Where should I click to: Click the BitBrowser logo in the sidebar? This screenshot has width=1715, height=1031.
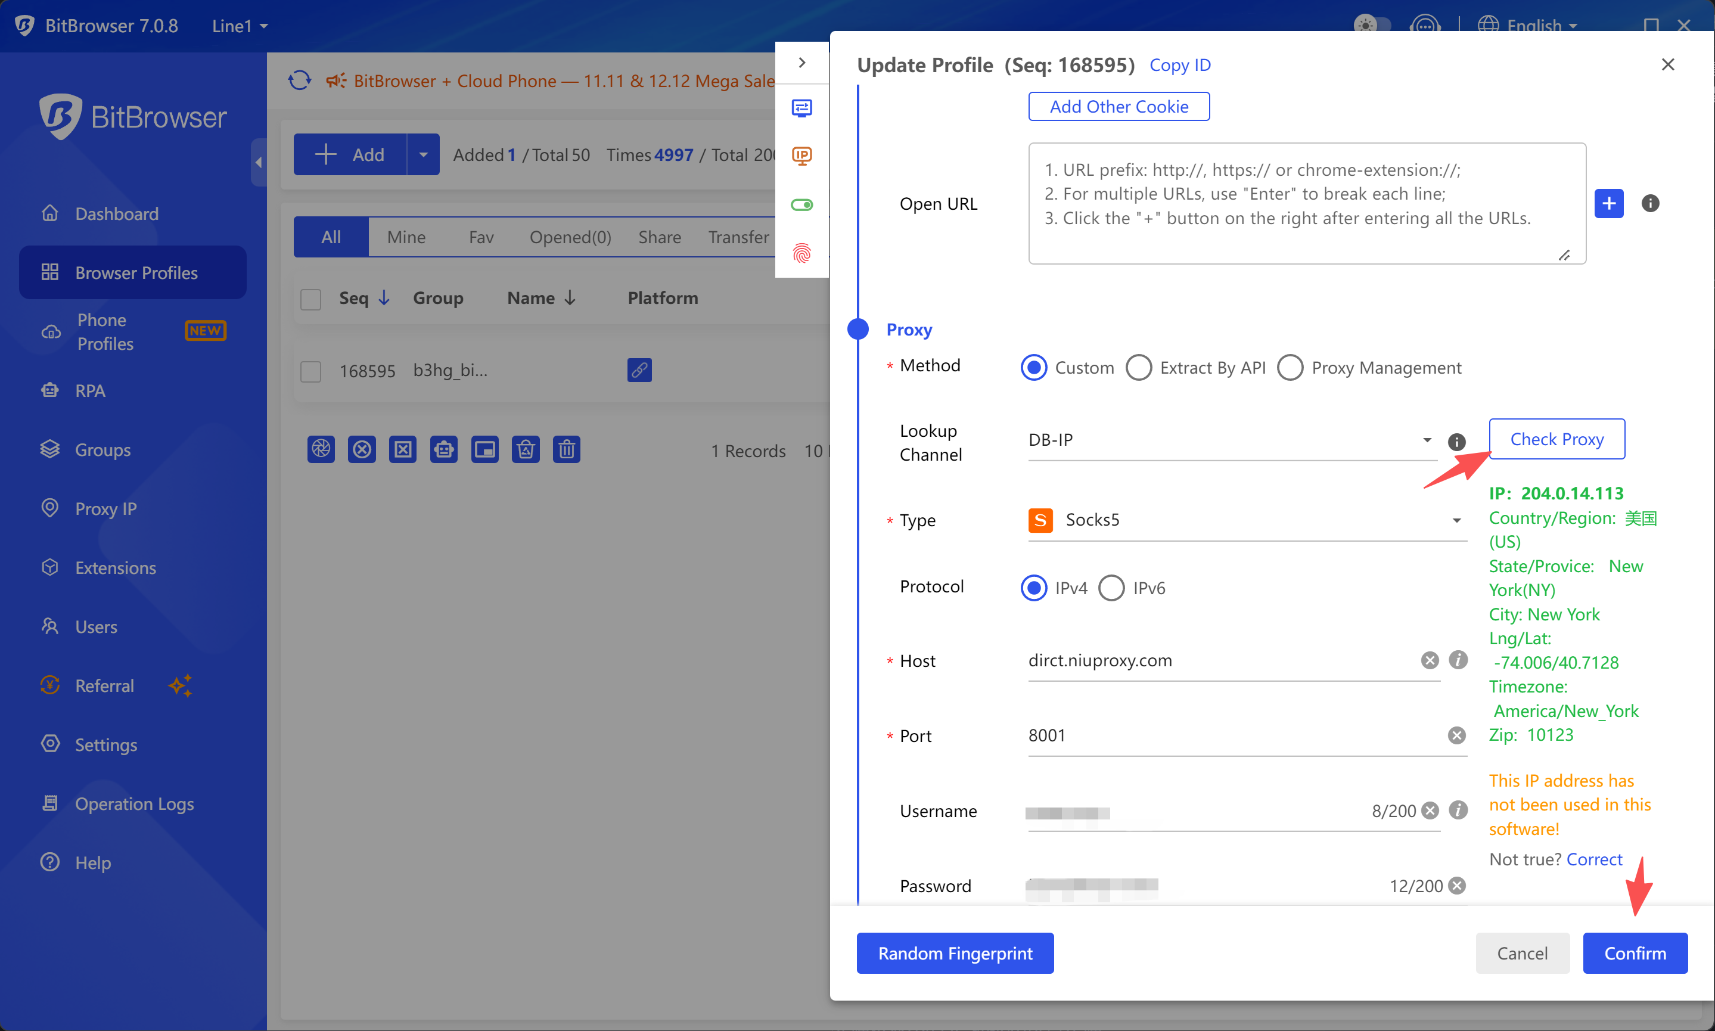[133, 117]
